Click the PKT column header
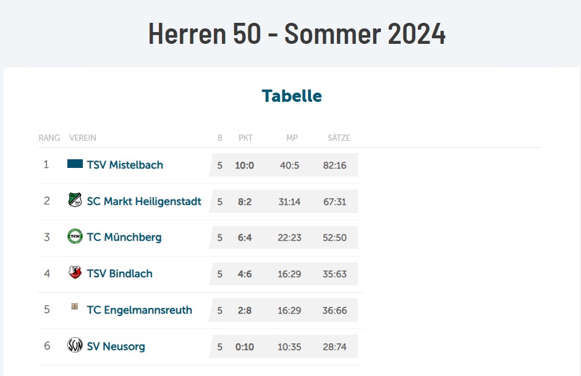The height and width of the screenshot is (376, 581). pyautogui.click(x=245, y=138)
